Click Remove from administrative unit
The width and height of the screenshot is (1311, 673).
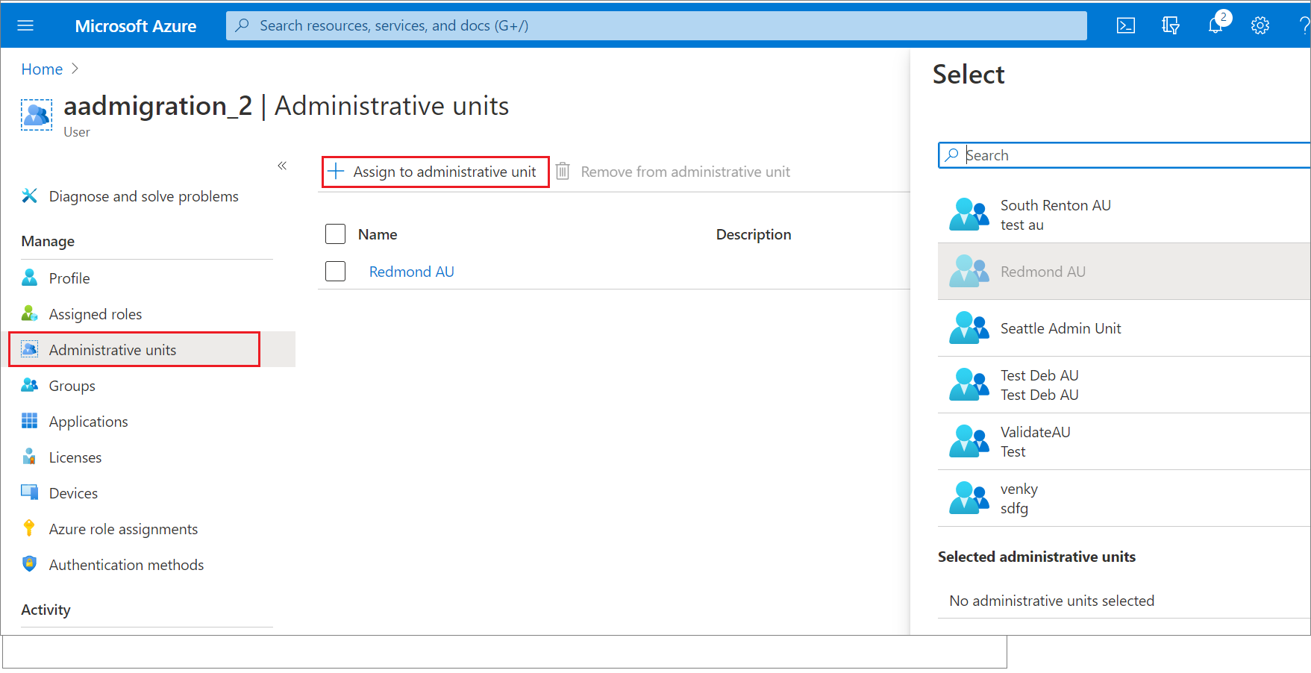tap(674, 172)
